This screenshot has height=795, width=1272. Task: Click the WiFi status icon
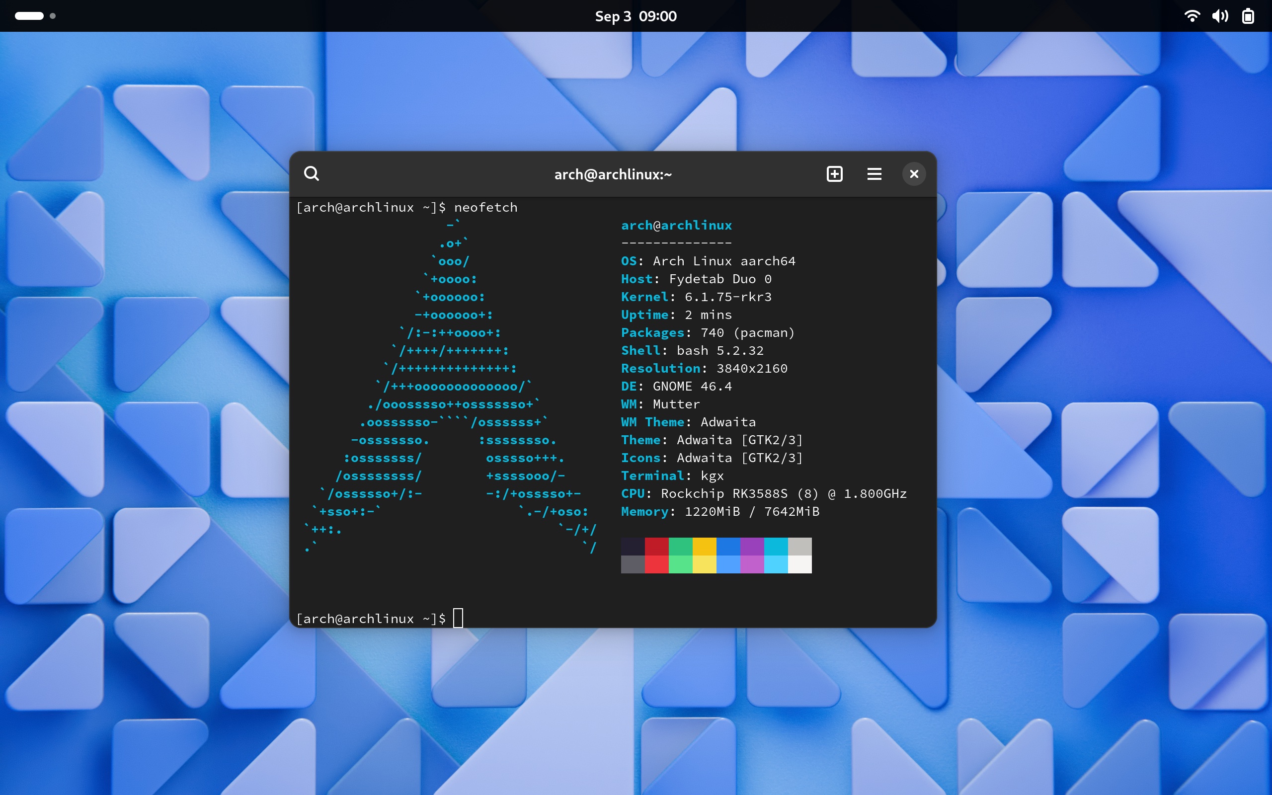point(1192,15)
